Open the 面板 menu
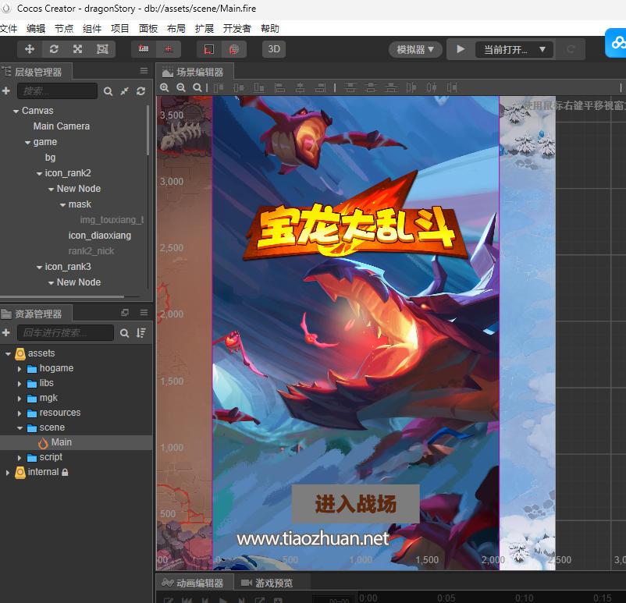 click(148, 29)
